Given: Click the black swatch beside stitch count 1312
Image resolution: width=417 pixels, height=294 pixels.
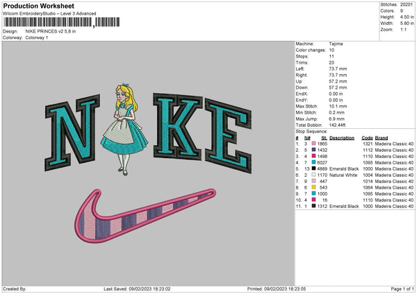Looking at the screenshot, I should (x=314, y=206).
